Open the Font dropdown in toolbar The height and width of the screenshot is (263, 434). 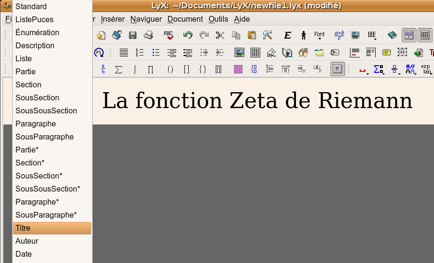[319, 35]
